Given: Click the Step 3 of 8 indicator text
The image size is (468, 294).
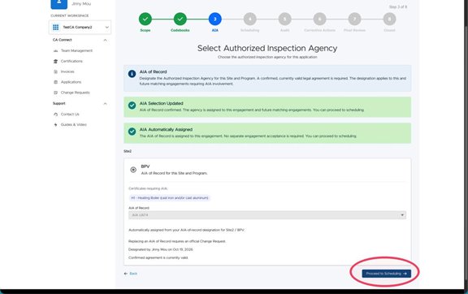Looking at the screenshot, I should [398, 6].
